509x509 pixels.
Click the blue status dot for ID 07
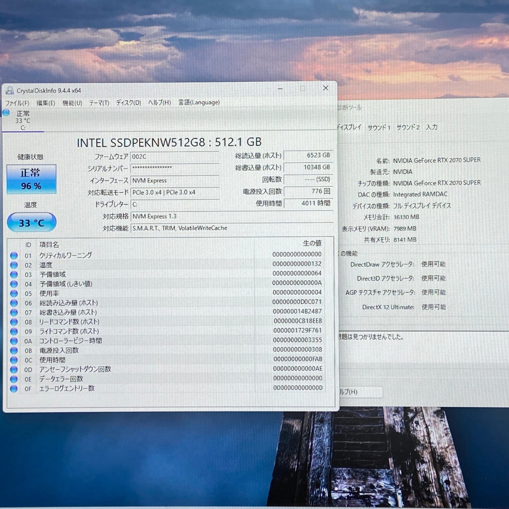(14, 312)
